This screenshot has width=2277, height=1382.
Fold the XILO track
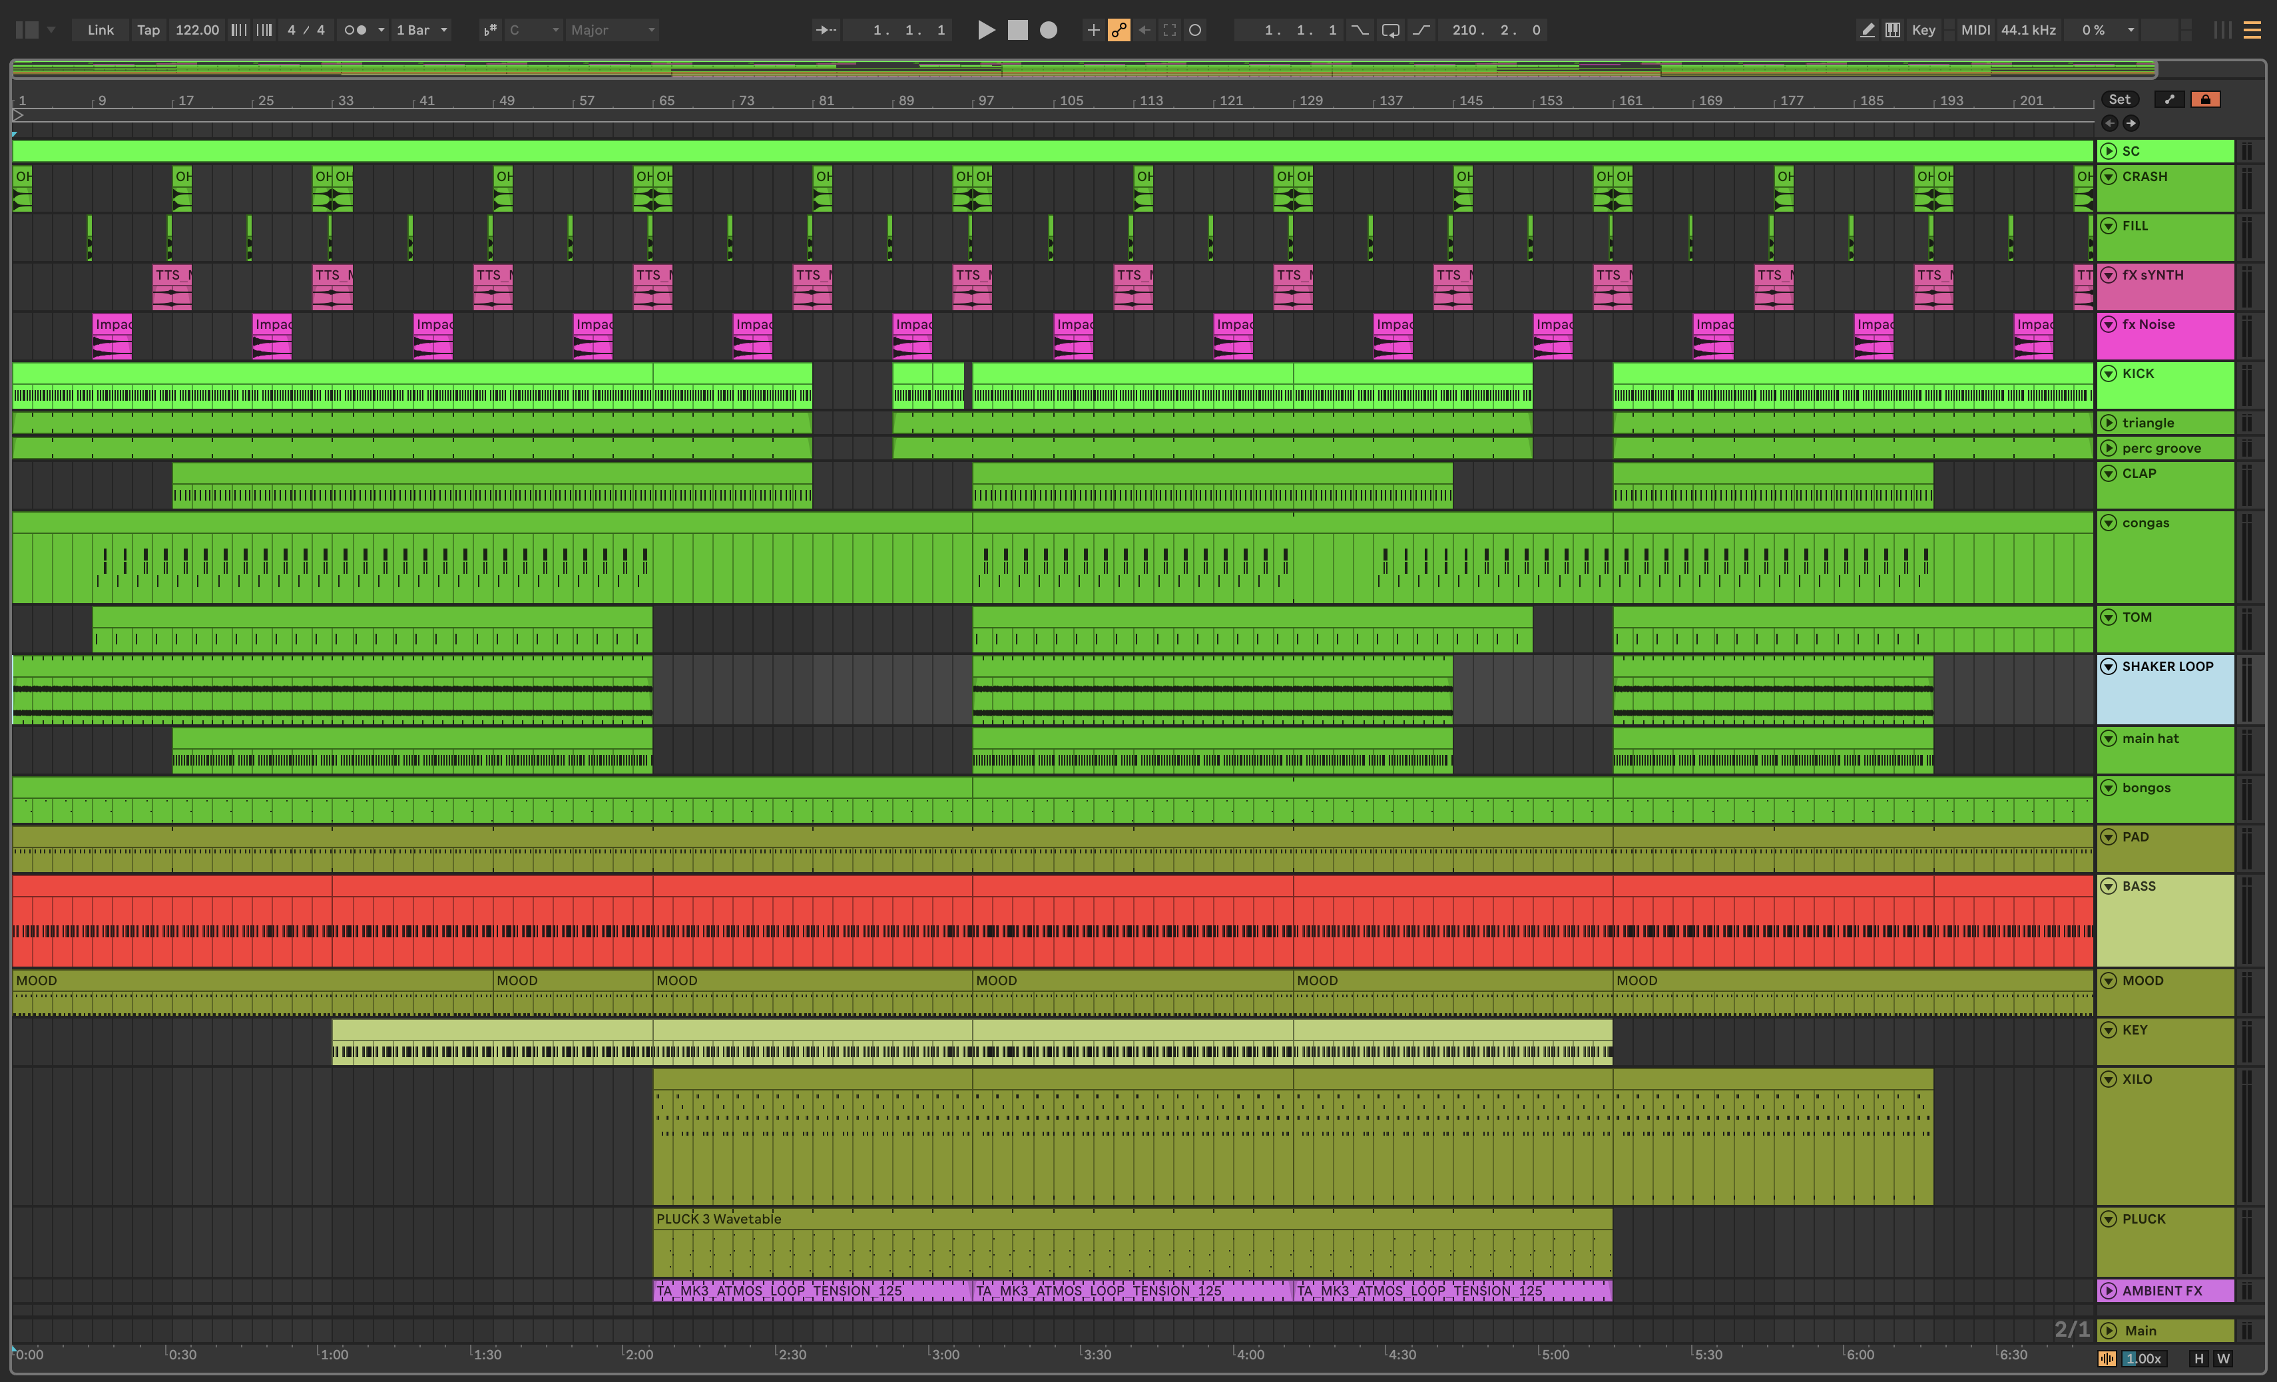[x=2109, y=1079]
